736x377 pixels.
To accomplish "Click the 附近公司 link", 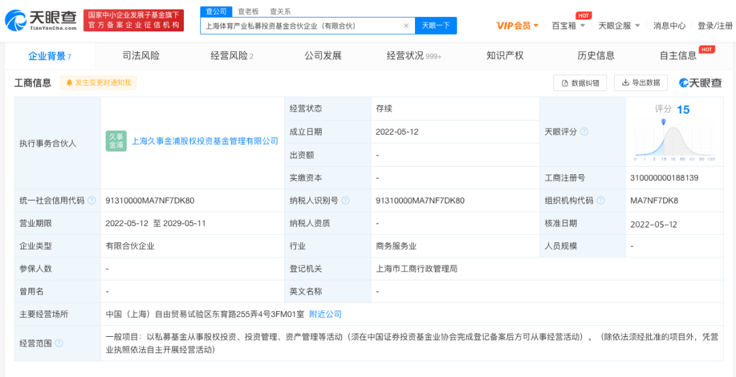I will click(x=325, y=314).
